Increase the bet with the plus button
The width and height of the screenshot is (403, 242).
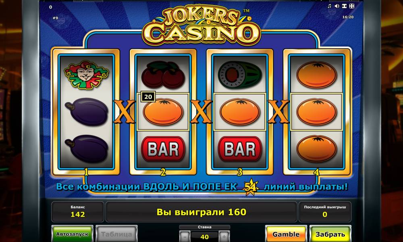[224, 236]
